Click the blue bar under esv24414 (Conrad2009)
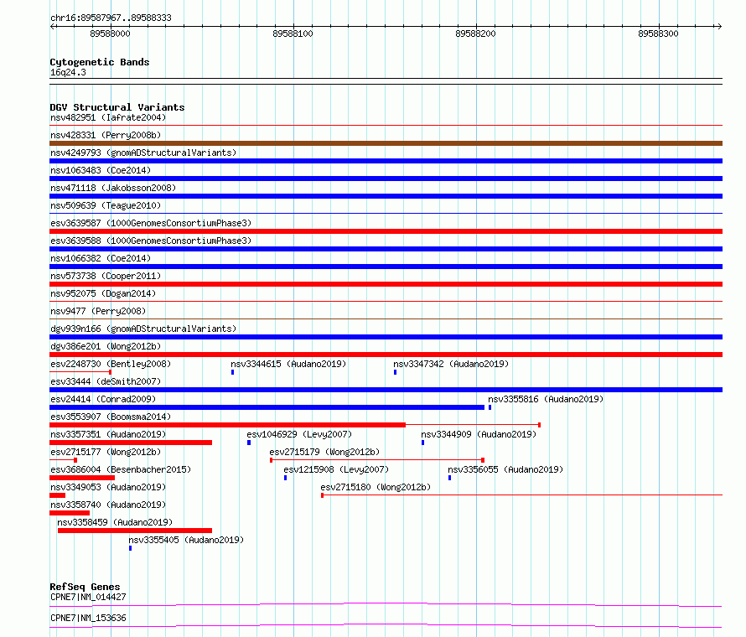746x637 pixels. click(267, 407)
